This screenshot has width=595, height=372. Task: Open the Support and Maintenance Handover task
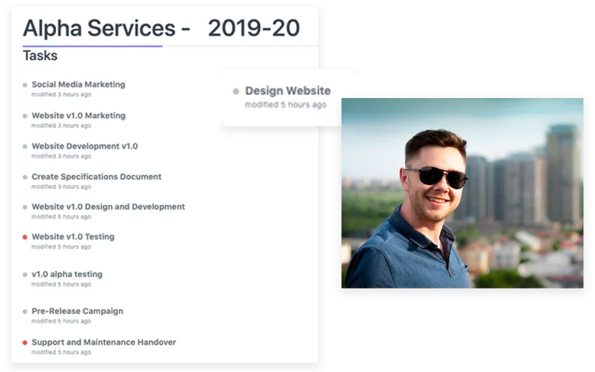coord(104,342)
